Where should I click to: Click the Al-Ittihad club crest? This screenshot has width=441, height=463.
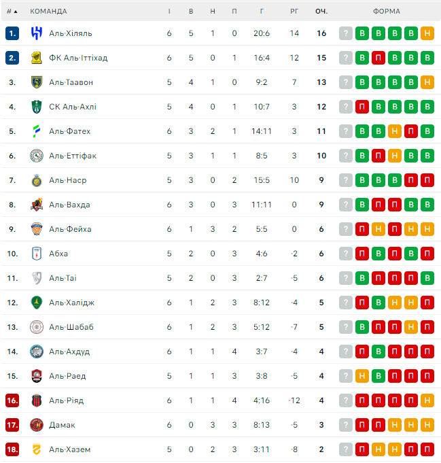point(37,58)
